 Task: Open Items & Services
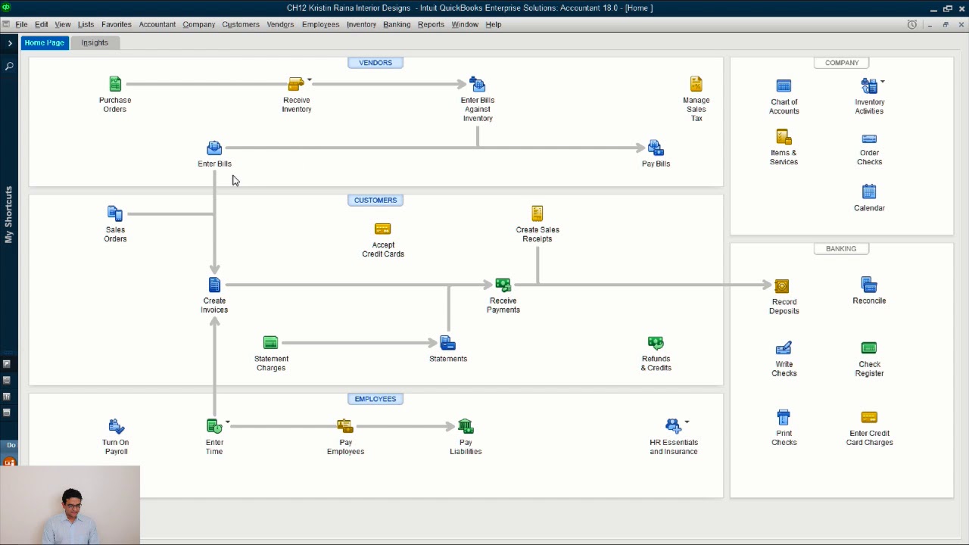point(784,137)
